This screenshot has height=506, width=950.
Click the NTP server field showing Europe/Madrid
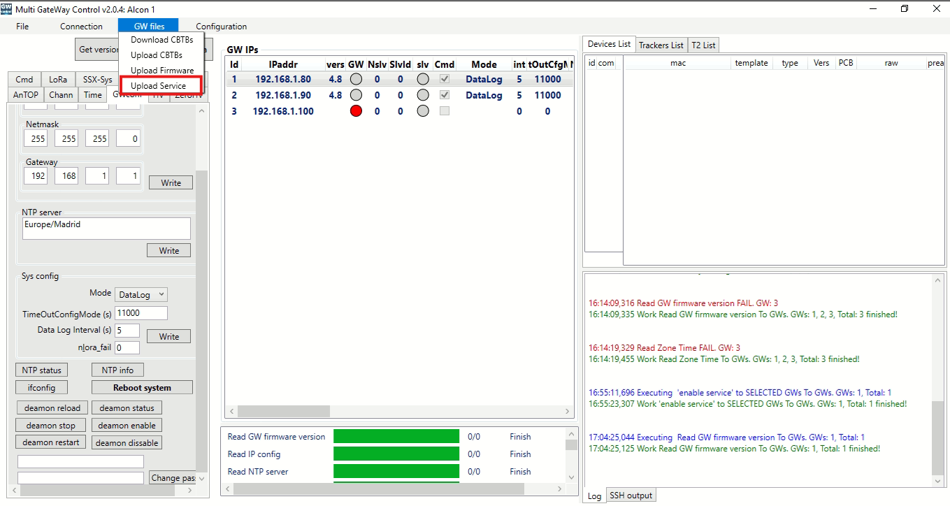[x=106, y=229]
